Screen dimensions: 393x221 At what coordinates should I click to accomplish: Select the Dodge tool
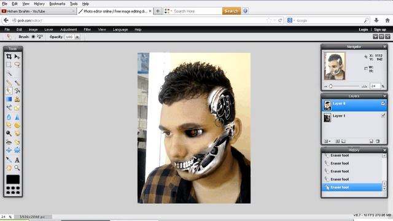[x=9, y=133]
